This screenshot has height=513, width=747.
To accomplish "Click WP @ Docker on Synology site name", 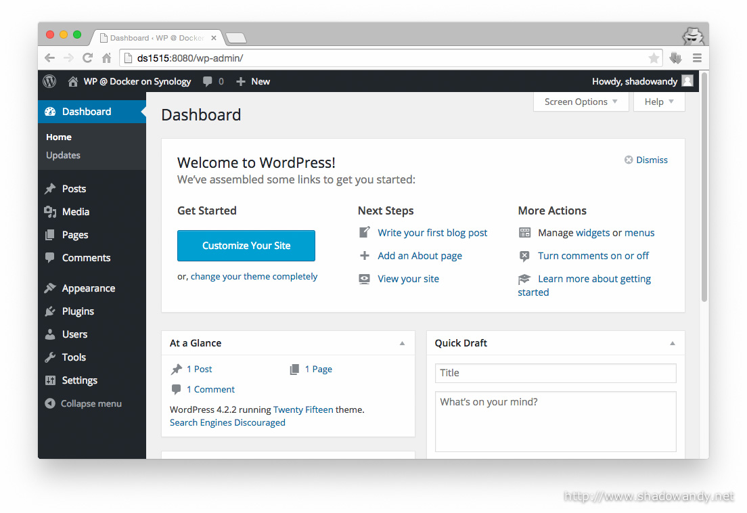I will coord(137,81).
